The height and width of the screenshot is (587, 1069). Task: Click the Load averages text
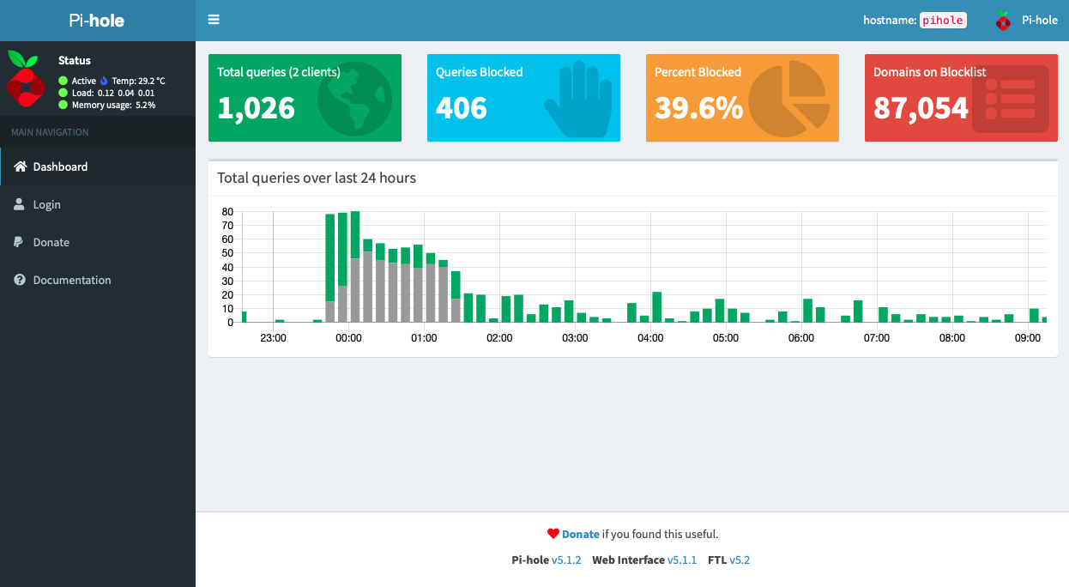coord(113,93)
